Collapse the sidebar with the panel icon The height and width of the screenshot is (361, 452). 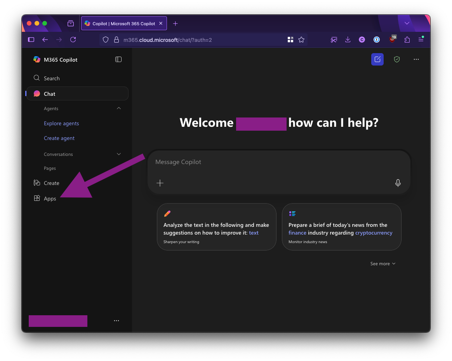pos(118,60)
